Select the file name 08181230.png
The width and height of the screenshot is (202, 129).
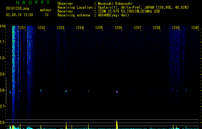pos(18,9)
